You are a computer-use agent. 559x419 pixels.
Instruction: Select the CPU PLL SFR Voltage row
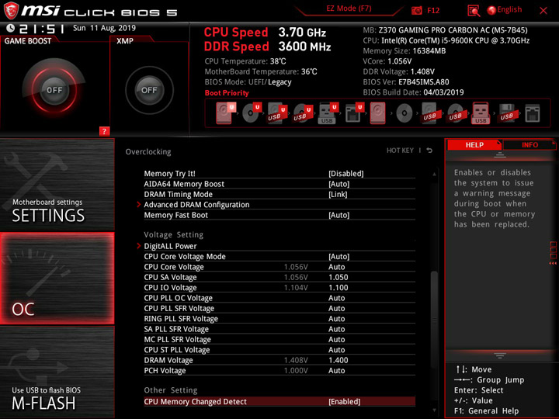coord(279,308)
